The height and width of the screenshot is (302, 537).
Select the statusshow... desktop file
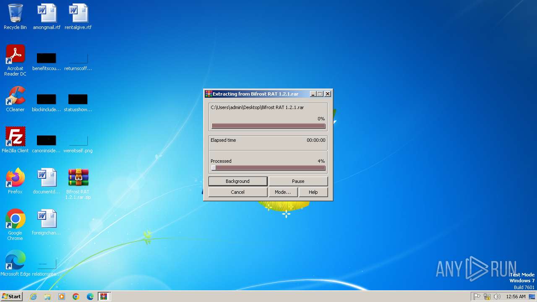pos(78,102)
